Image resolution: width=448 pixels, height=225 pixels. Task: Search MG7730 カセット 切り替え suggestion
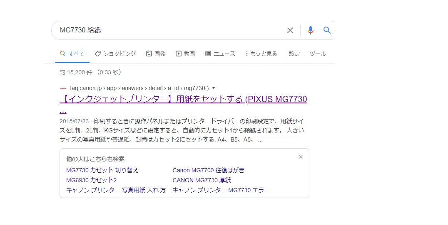[102, 170]
